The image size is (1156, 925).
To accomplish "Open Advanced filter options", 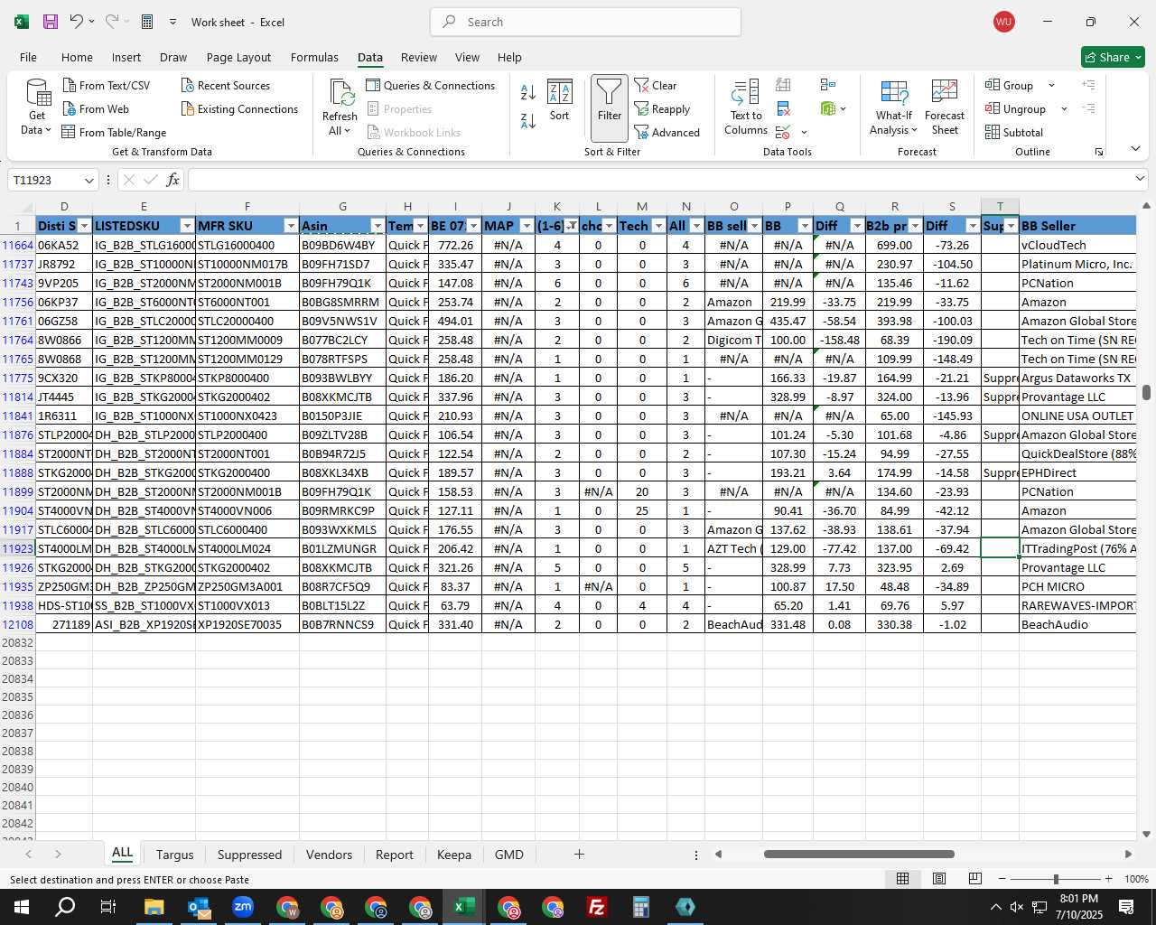I will pyautogui.click(x=667, y=132).
